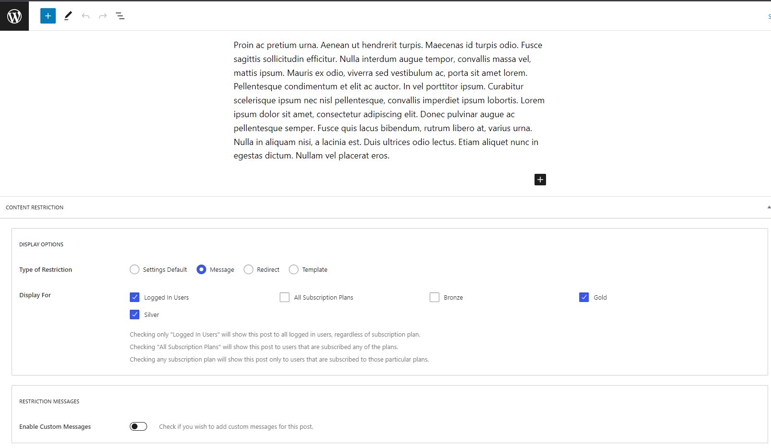Select the Settings Default radio option

pos(135,269)
